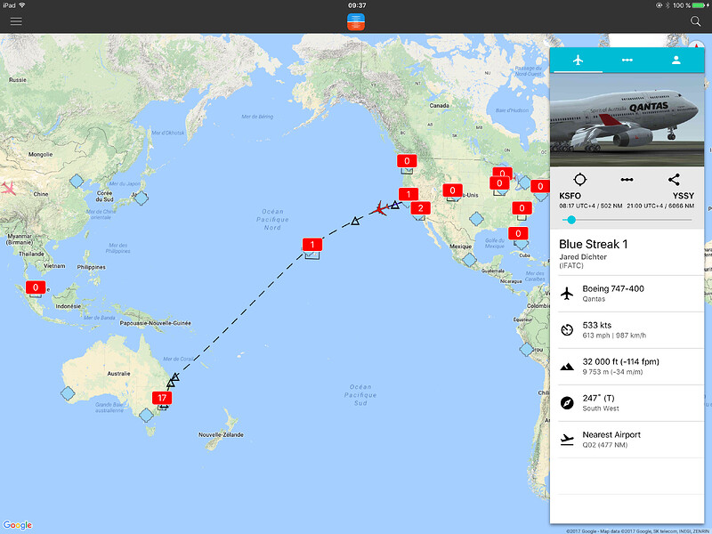
Task: Tap the iPad Wi-Fi status icon
Action: (x=22, y=5)
